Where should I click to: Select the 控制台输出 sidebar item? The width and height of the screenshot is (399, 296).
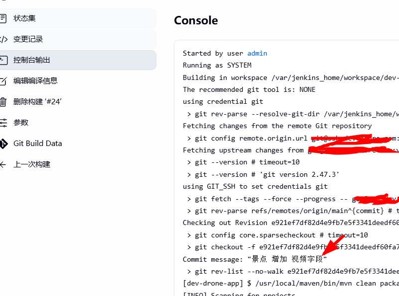(78, 60)
